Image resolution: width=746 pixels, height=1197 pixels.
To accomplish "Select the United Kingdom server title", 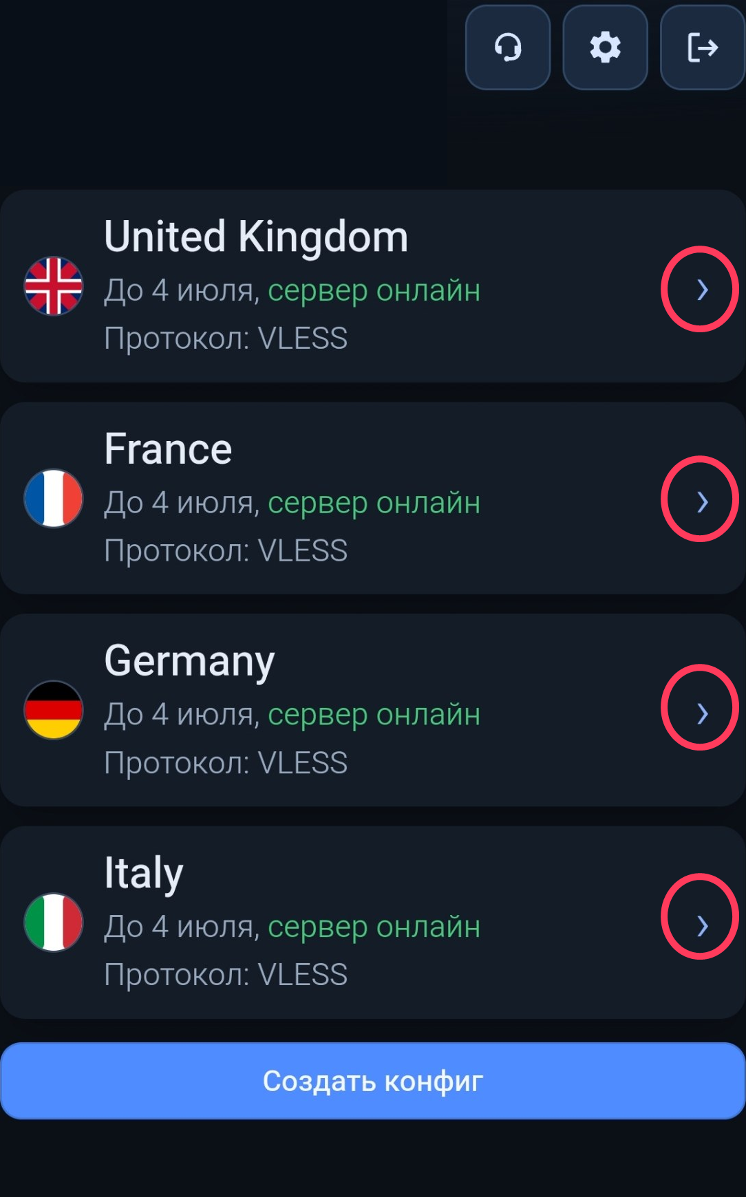I will tap(256, 237).
